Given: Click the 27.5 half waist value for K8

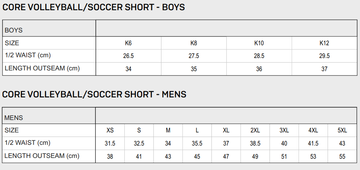Looking at the screenshot, I should tap(194, 56).
